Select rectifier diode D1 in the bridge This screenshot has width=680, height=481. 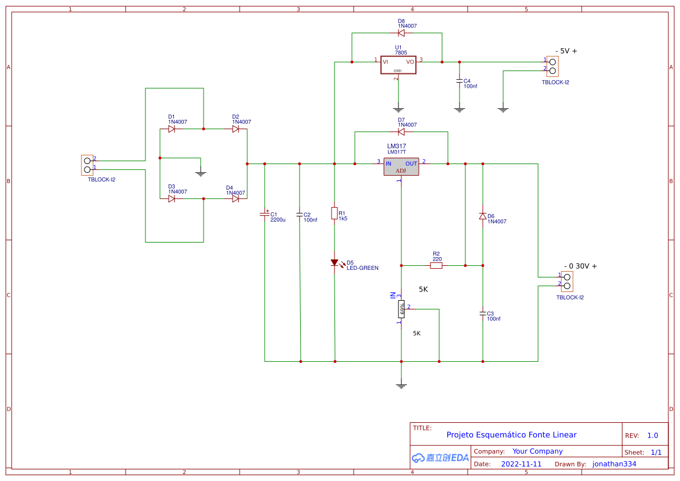pyautogui.click(x=172, y=129)
